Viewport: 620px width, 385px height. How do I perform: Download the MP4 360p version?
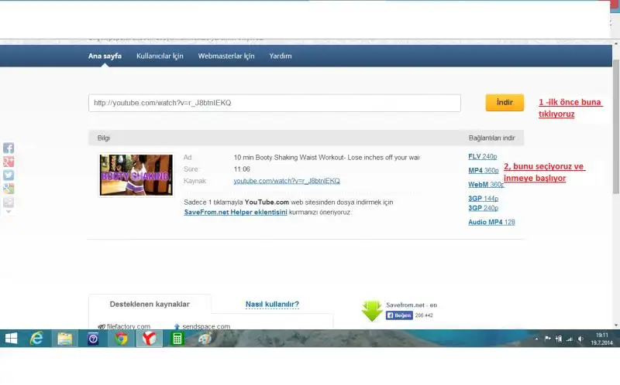[x=483, y=170]
